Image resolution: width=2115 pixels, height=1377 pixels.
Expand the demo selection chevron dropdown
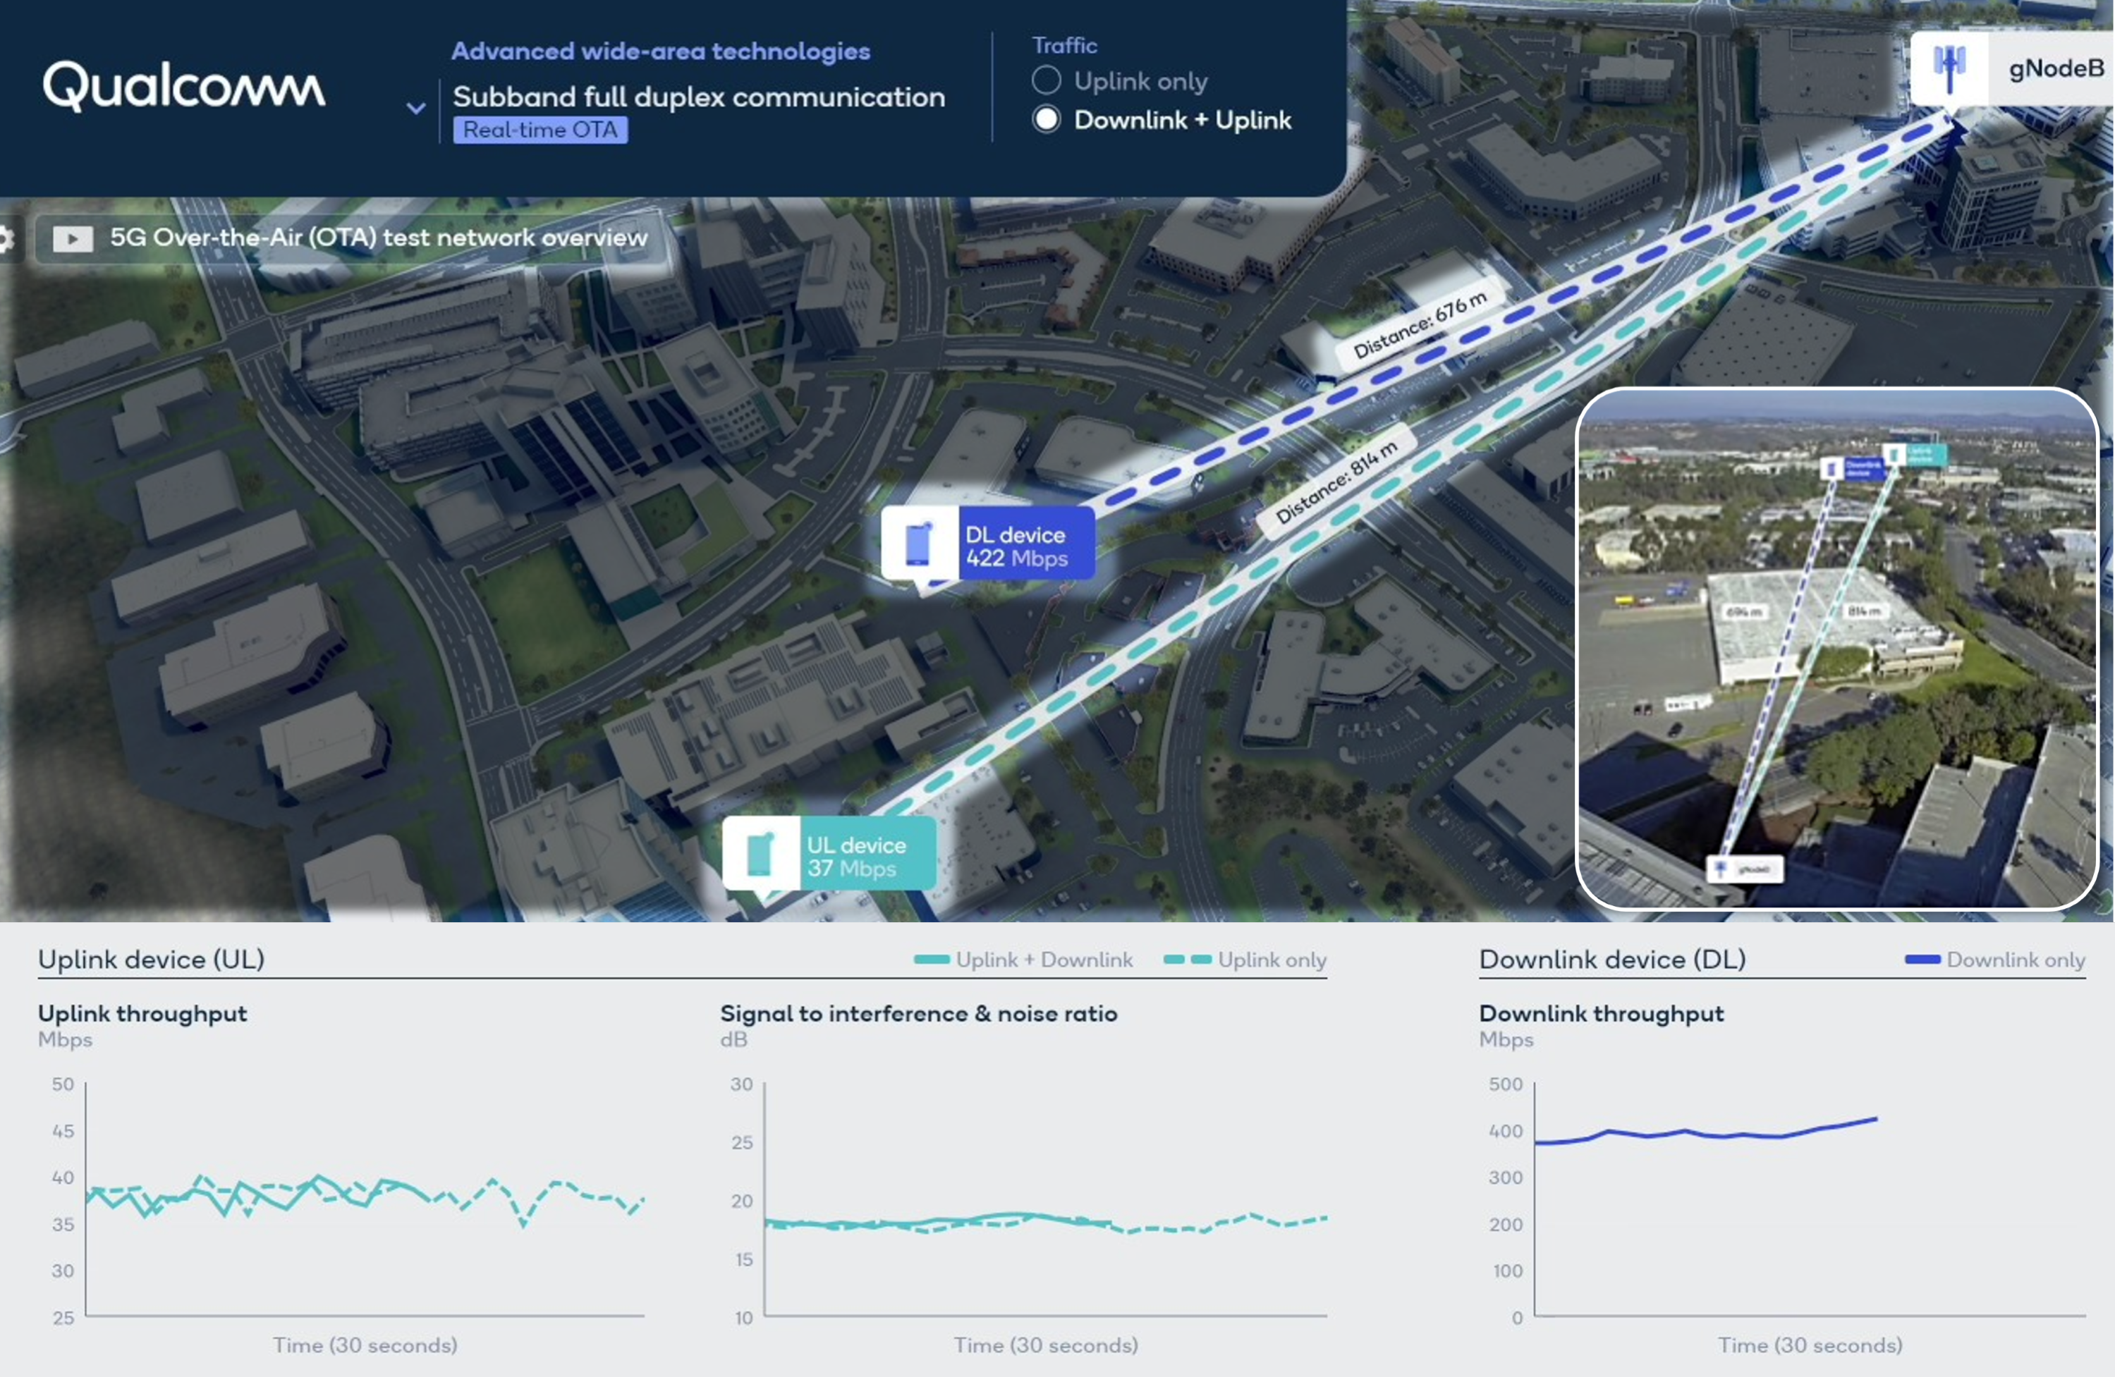point(416,109)
